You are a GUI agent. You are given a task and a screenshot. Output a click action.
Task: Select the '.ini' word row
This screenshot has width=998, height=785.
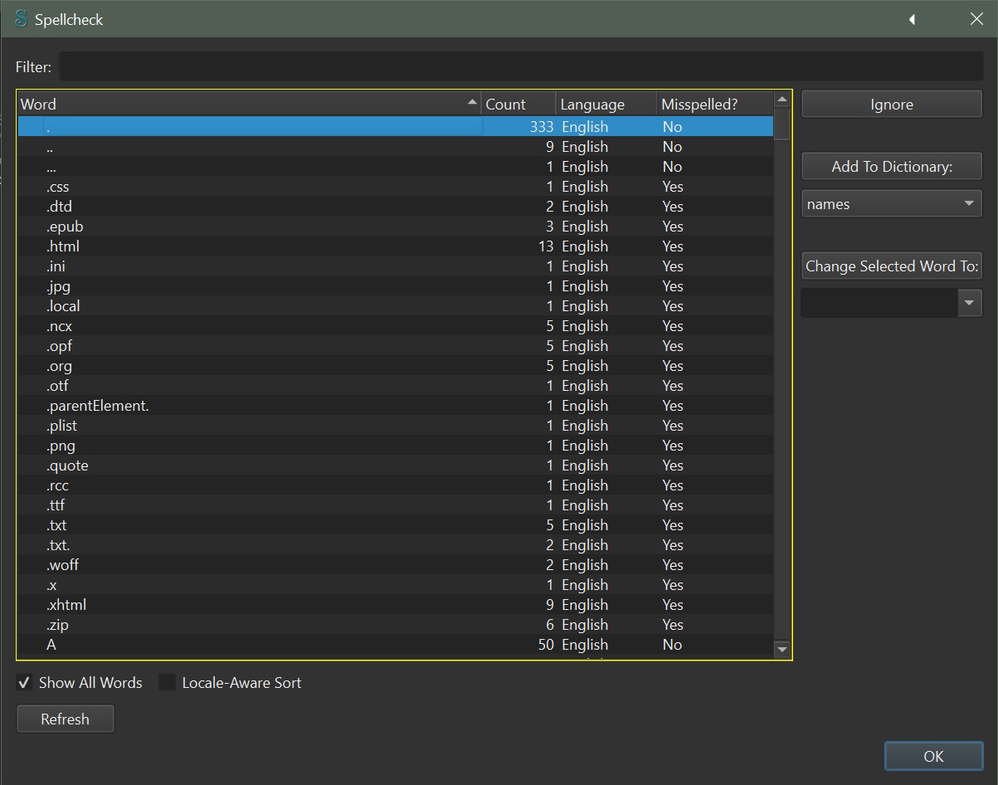pyautogui.click(x=396, y=266)
